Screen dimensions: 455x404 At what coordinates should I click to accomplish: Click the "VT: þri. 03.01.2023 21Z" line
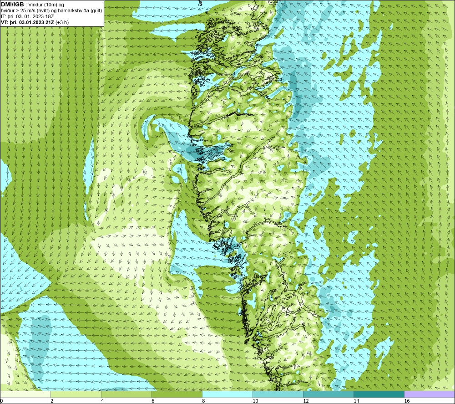[28, 22]
